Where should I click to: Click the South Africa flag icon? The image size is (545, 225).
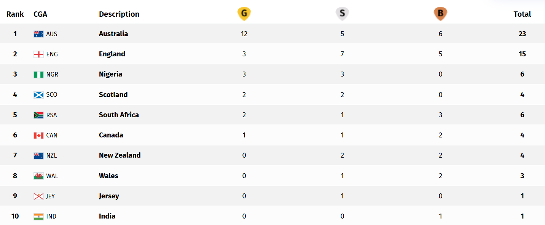coord(39,115)
